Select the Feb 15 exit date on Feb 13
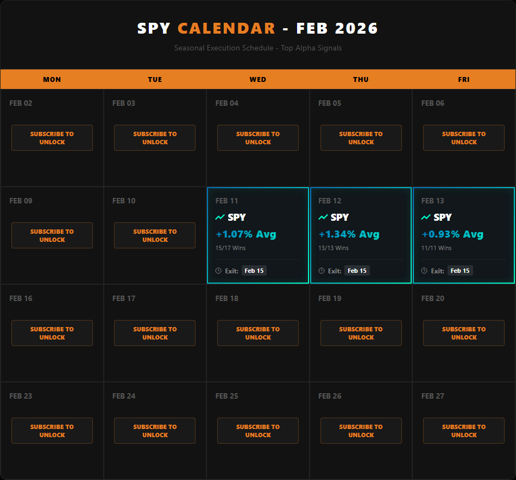Viewport: 516px width, 480px height. (460, 270)
